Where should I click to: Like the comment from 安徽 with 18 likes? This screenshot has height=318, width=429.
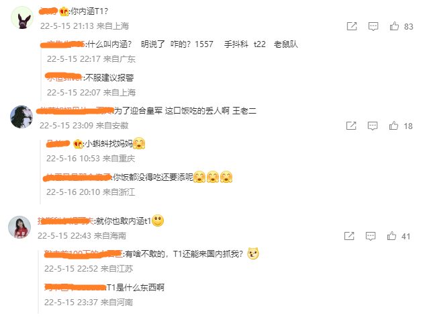393,126
